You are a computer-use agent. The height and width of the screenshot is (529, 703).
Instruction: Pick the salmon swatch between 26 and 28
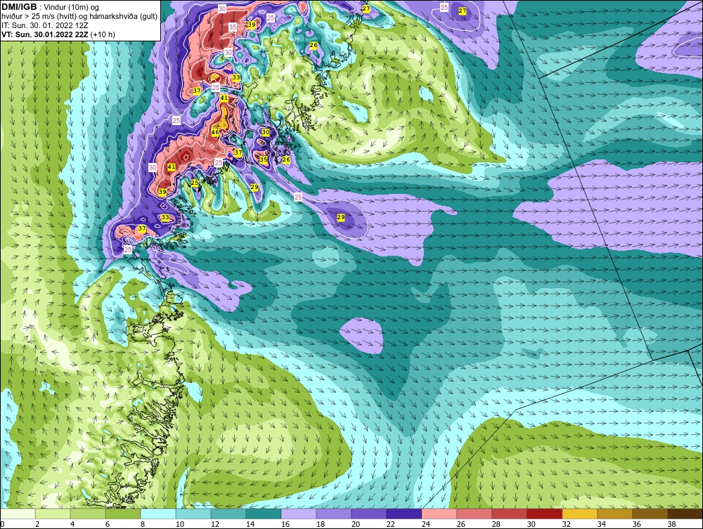click(475, 514)
